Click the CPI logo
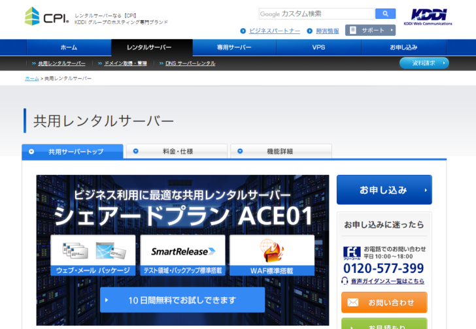Image resolution: width=476 pixels, height=329 pixels. (x=47, y=16)
